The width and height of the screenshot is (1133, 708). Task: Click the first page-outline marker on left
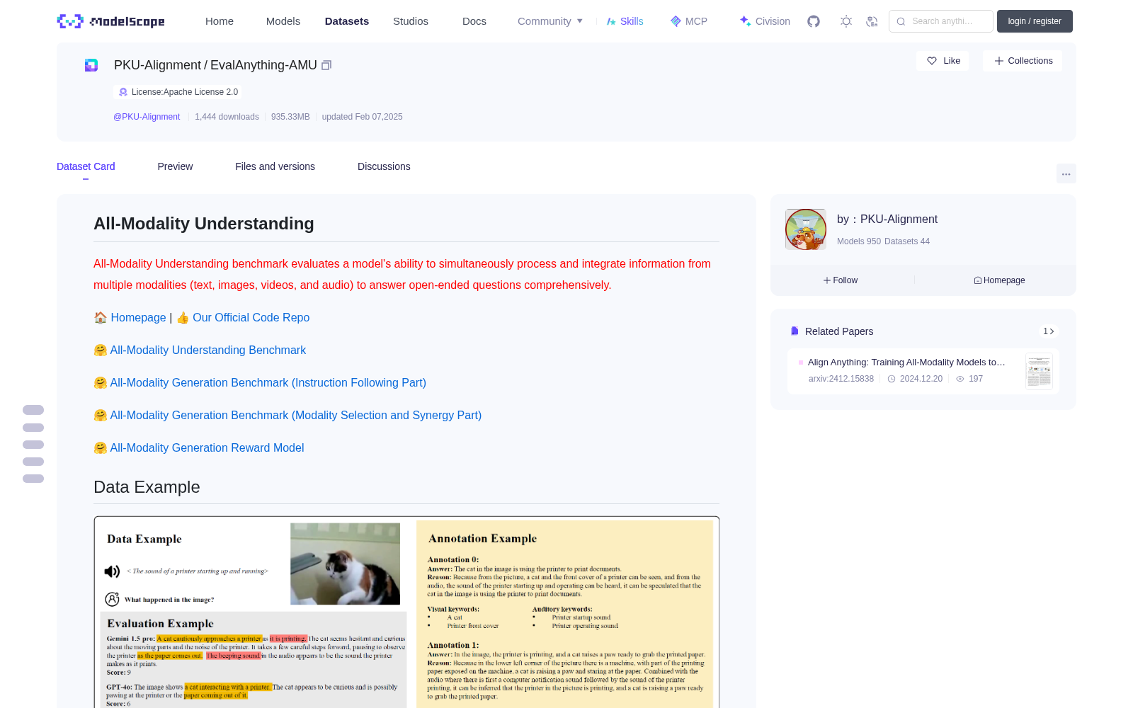point(33,410)
